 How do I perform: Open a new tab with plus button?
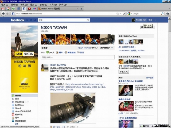(81, 9)
